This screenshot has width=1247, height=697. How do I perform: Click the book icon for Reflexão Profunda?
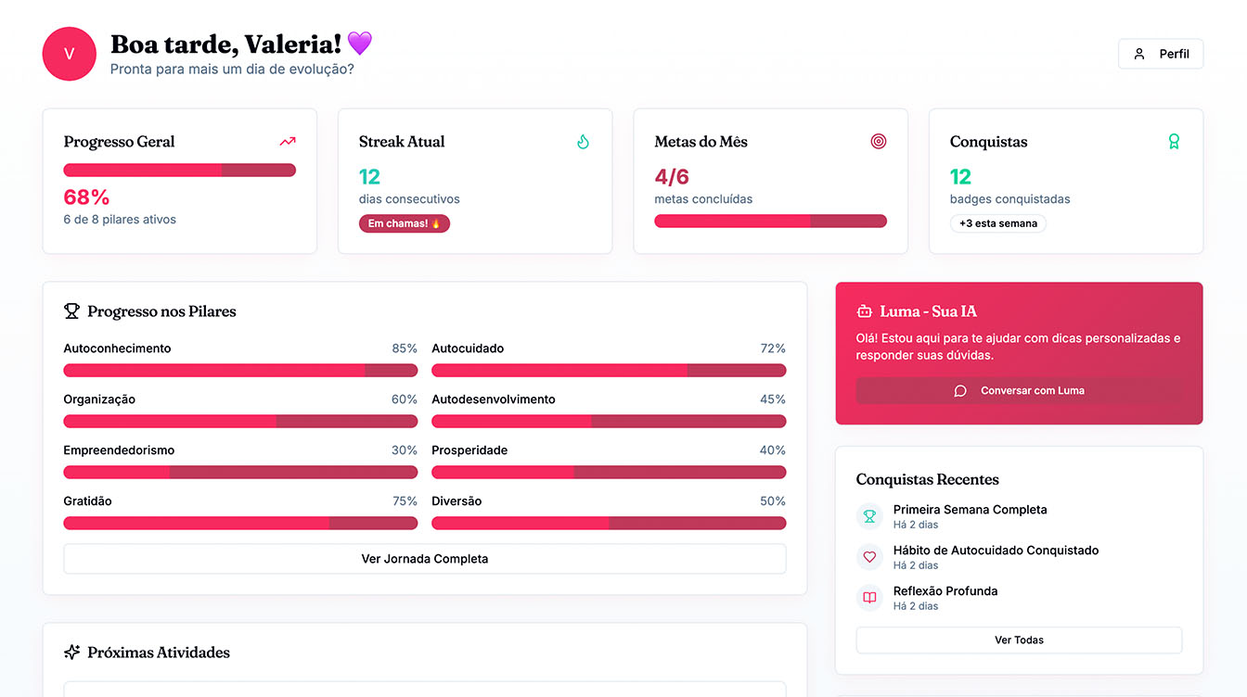[x=869, y=598]
